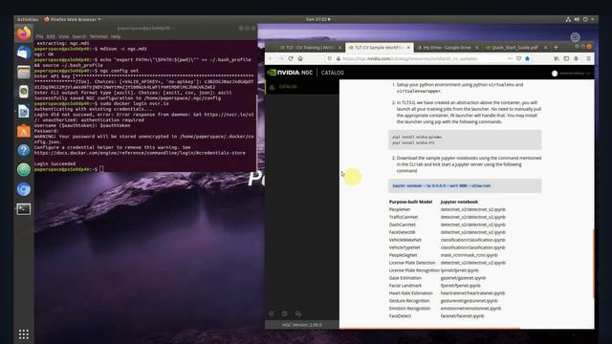Image resolution: width=612 pixels, height=344 pixels.
Task: Open page actions three-dot menu
Action: [510, 58]
